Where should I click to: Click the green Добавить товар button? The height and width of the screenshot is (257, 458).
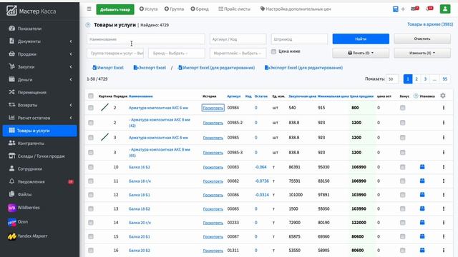(x=115, y=9)
